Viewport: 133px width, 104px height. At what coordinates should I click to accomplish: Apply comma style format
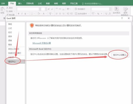(101, 14)
